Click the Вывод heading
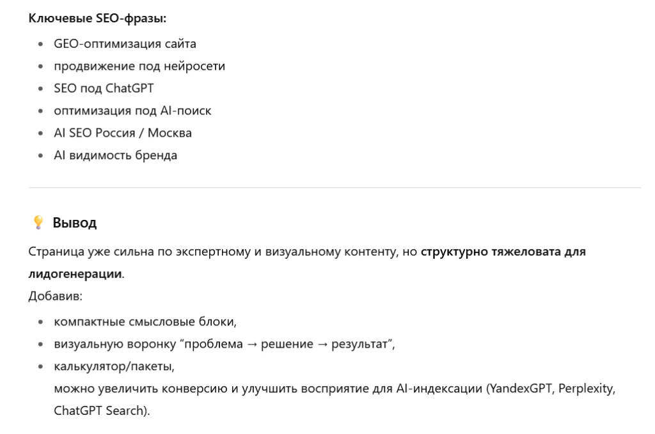 [74, 223]
